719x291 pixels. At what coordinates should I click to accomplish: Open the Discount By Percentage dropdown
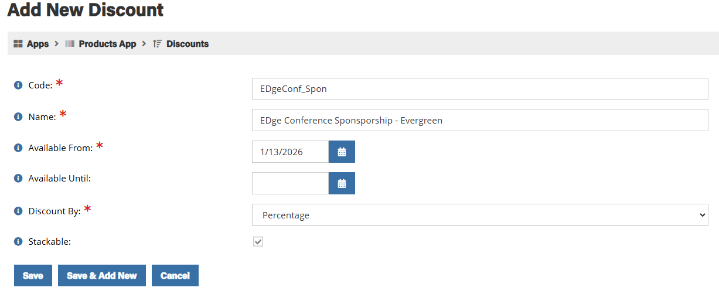480,215
